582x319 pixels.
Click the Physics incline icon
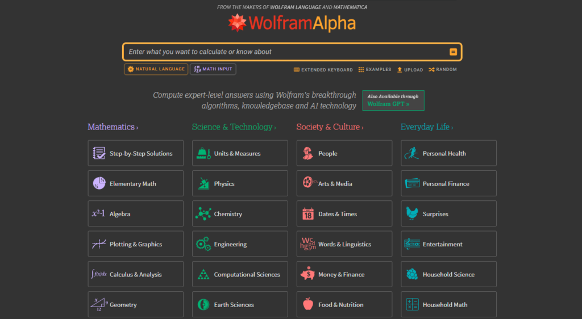point(203,183)
